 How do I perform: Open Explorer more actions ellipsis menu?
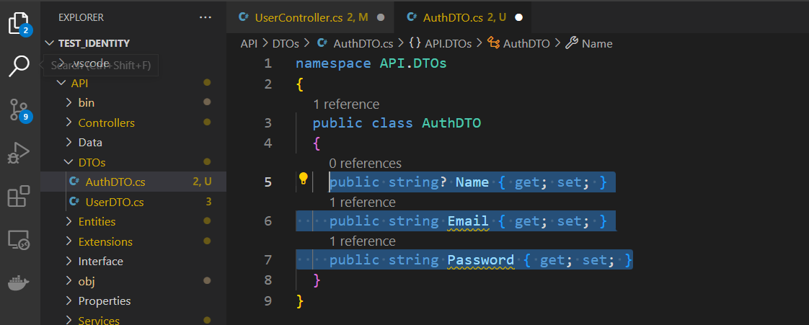(205, 17)
